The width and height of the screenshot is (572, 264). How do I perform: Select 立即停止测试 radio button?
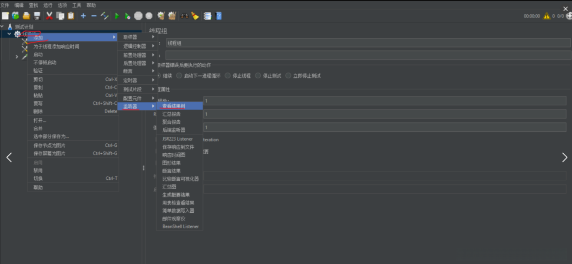click(288, 76)
